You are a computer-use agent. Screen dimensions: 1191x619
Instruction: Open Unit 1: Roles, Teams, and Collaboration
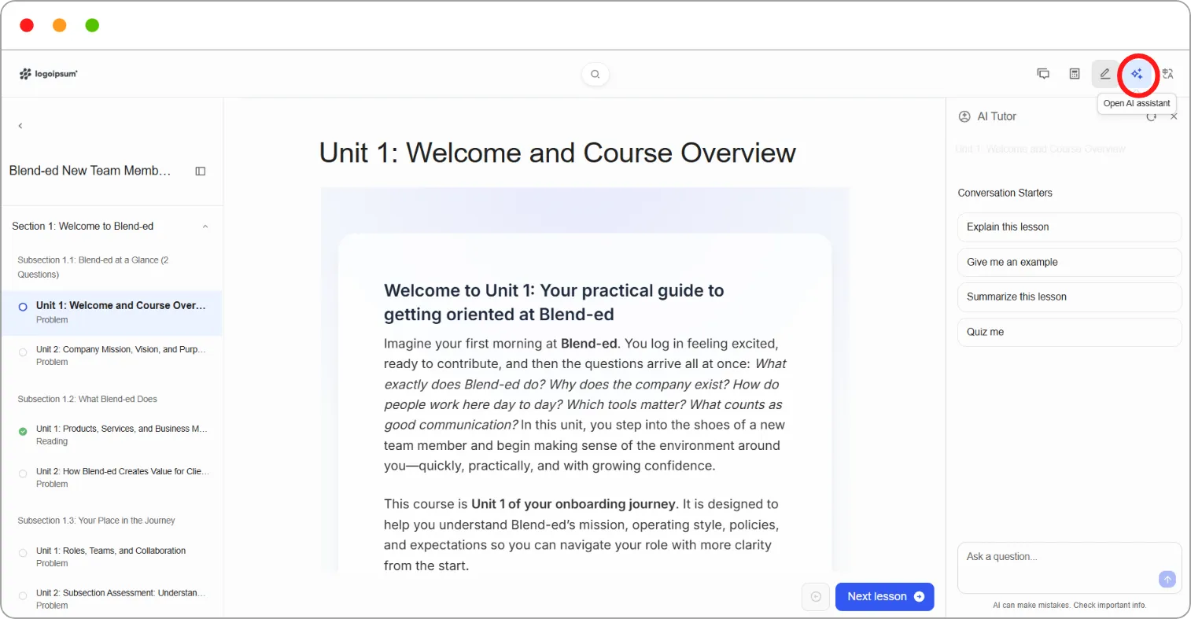click(112, 557)
